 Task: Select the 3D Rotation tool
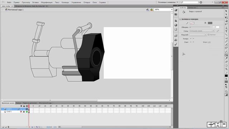(226, 21)
